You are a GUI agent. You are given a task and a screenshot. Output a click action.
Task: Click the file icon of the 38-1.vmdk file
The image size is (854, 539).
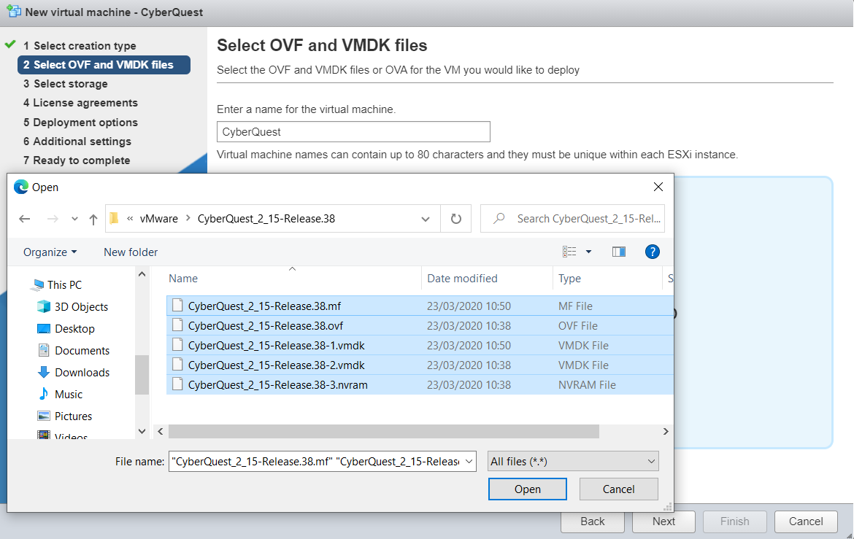[177, 345]
